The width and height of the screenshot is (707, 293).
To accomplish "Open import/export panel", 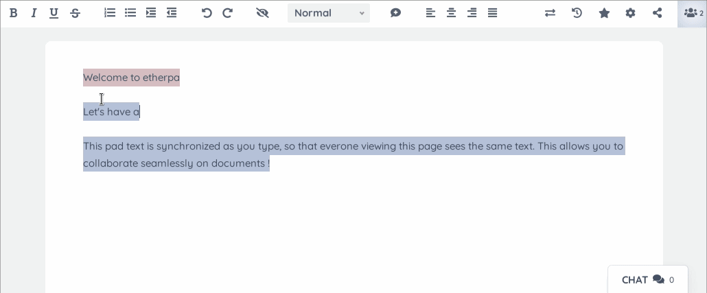I will [550, 13].
